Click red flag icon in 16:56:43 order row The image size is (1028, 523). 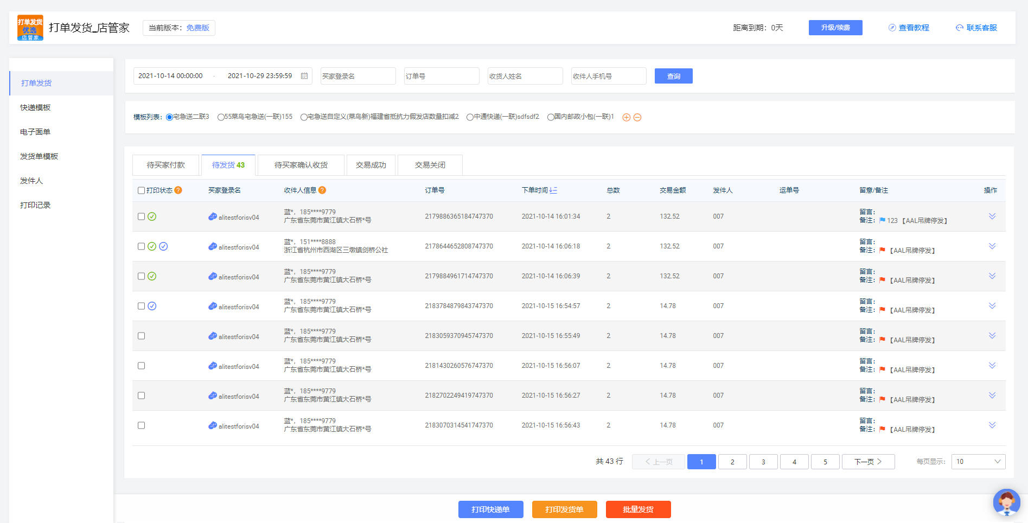pos(882,429)
